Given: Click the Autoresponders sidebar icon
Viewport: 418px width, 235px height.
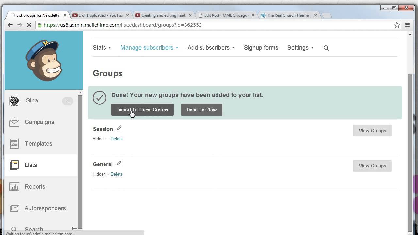Looking at the screenshot, I should (14, 208).
